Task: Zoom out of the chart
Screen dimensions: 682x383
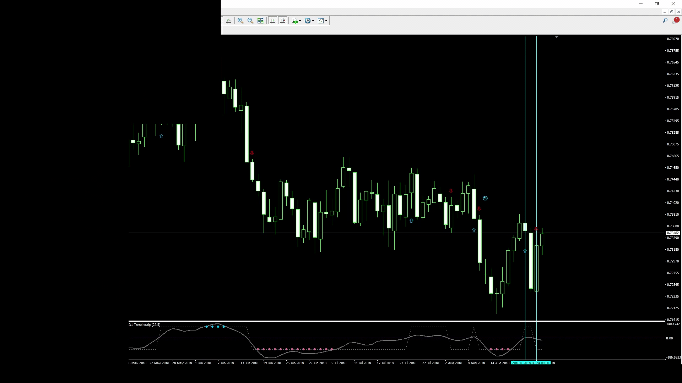Action: click(250, 21)
